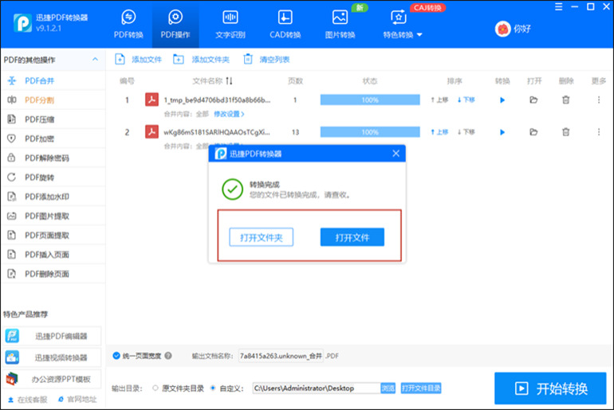Switch to the PDF操作 tab
The width and height of the screenshot is (614, 410).
175,24
